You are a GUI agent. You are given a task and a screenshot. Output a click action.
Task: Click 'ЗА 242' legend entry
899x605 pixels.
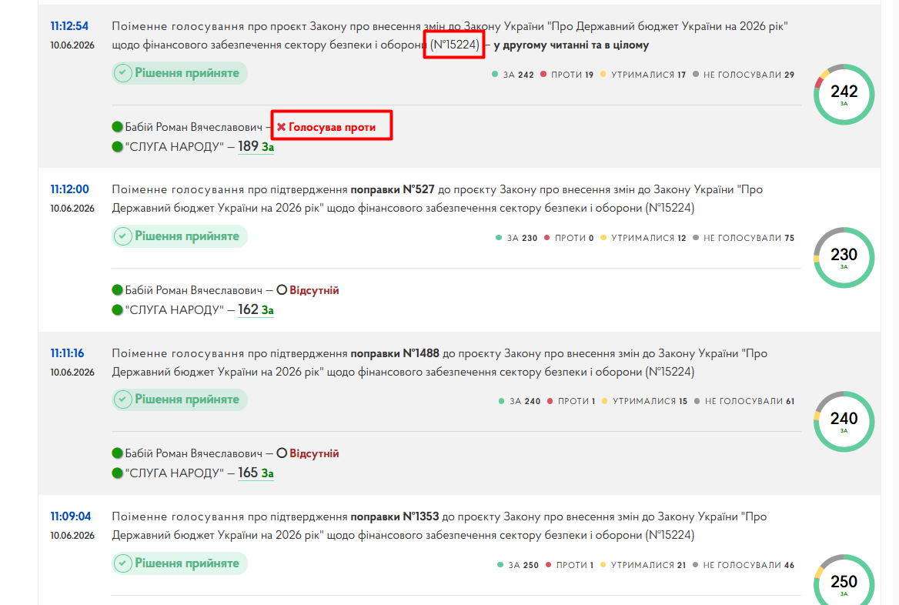pyautogui.click(x=513, y=75)
